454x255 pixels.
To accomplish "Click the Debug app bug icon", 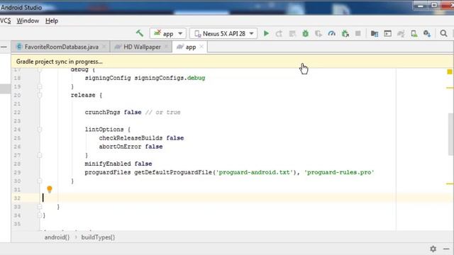I will (x=305, y=33).
